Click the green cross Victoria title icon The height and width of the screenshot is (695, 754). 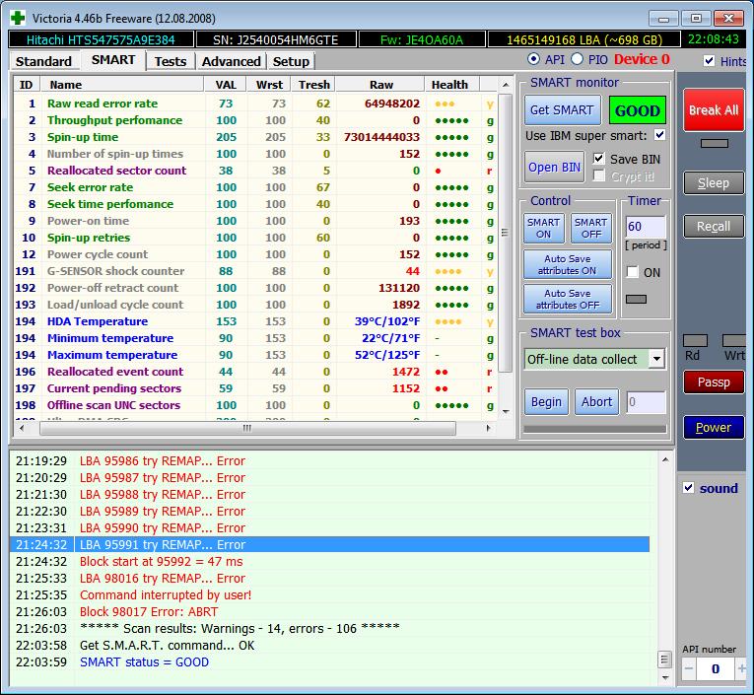(17, 18)
